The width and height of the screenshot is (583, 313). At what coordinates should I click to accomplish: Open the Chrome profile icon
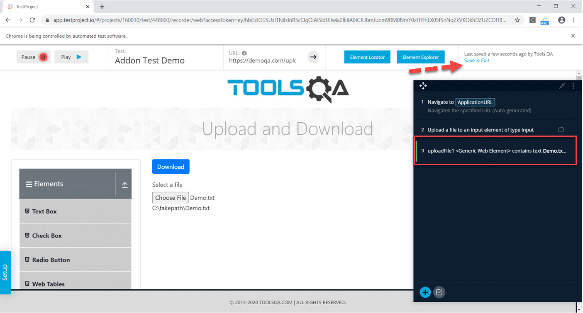(x=561, y=20)
